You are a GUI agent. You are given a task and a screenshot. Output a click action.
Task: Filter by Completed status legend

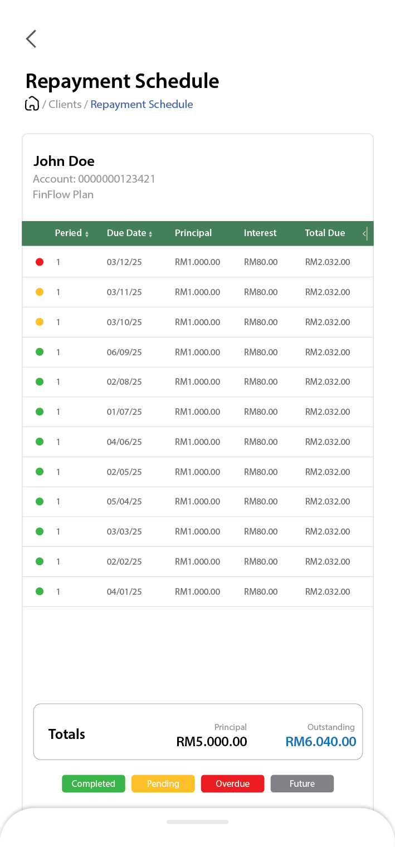click(x=93, y=784)
